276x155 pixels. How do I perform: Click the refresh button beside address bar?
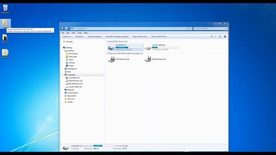pos(191,28)
